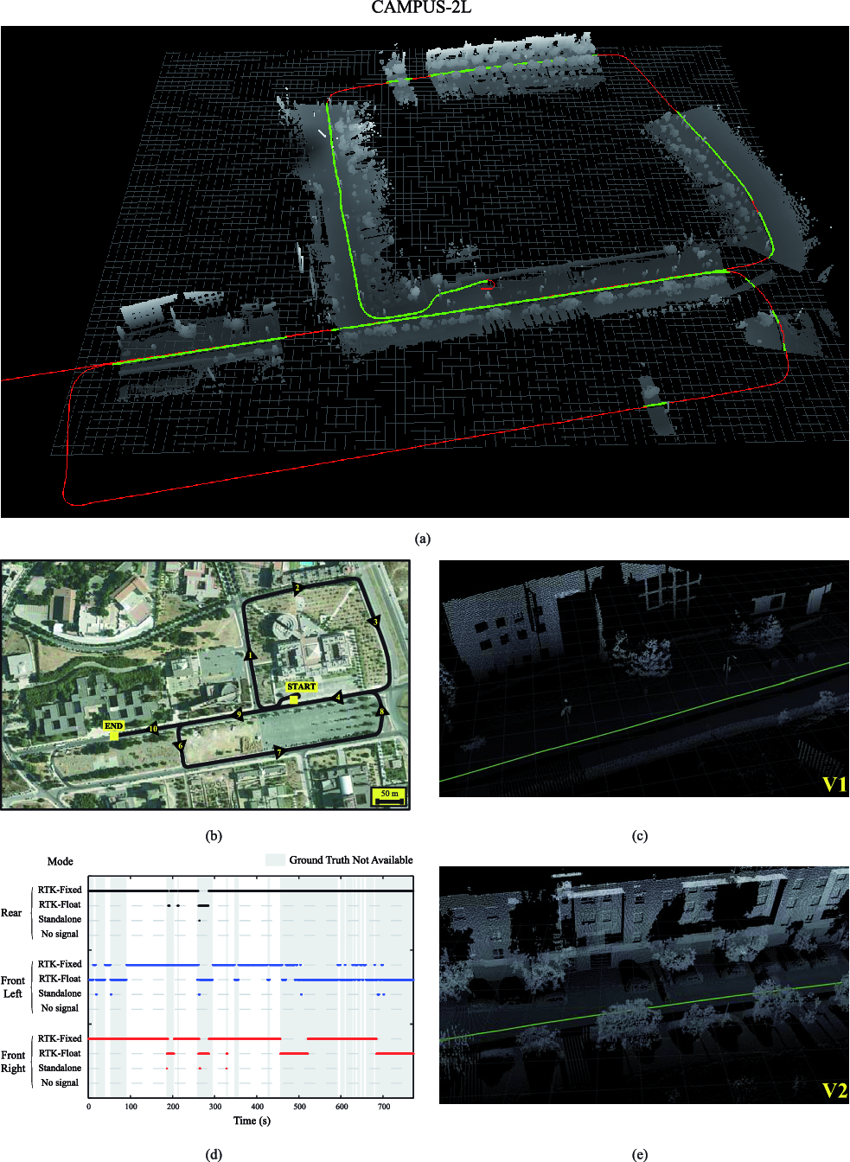Select the Front Right Standalone row label
The height and width of the screenshot is (1162, 850).
pos(60,1068)
